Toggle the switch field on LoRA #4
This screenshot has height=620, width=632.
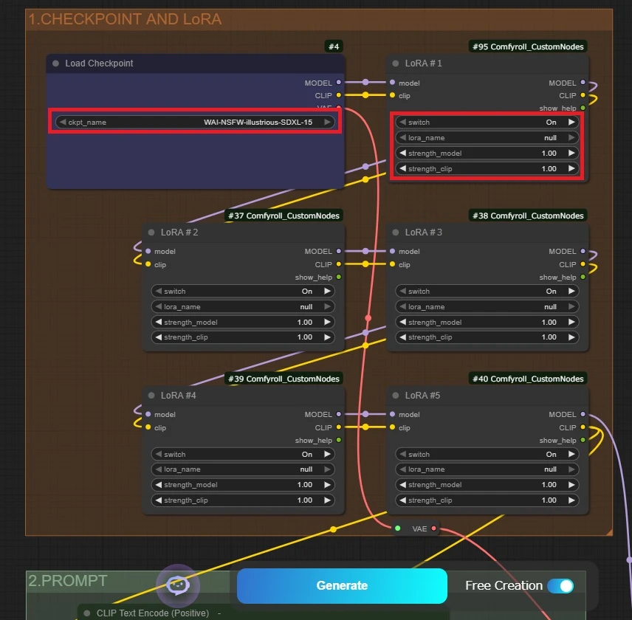pyautogui.click(x=243, y=455)
